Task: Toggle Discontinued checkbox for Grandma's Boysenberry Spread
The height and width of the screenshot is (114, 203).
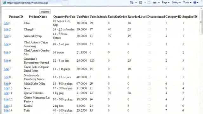Action: [149, 60]
